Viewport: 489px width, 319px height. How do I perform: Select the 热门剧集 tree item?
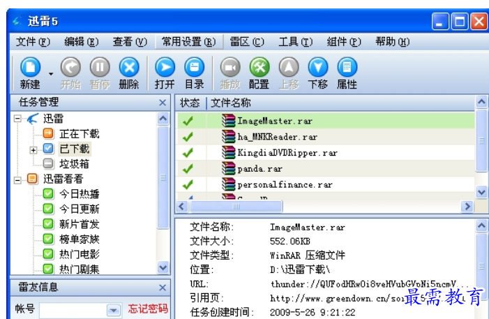point(80,269)
